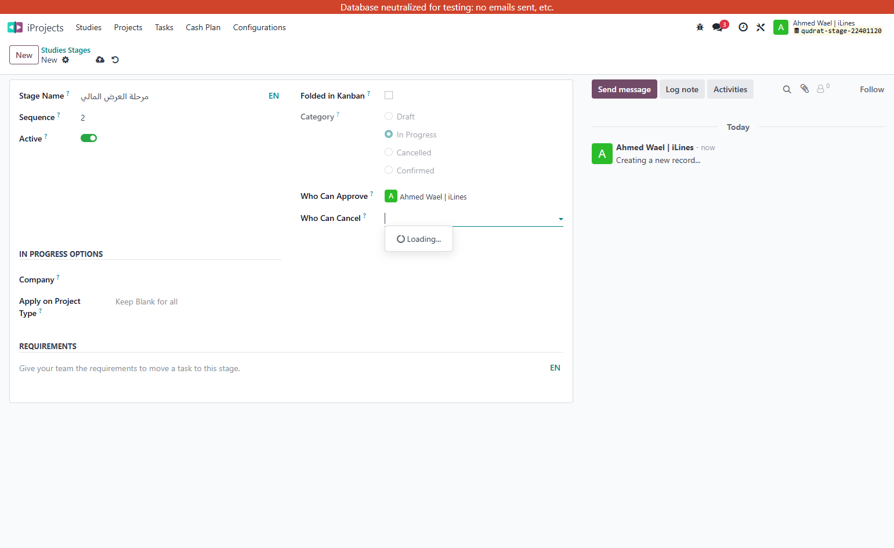
Task: Click the Log note button
Action: [682, 89]
